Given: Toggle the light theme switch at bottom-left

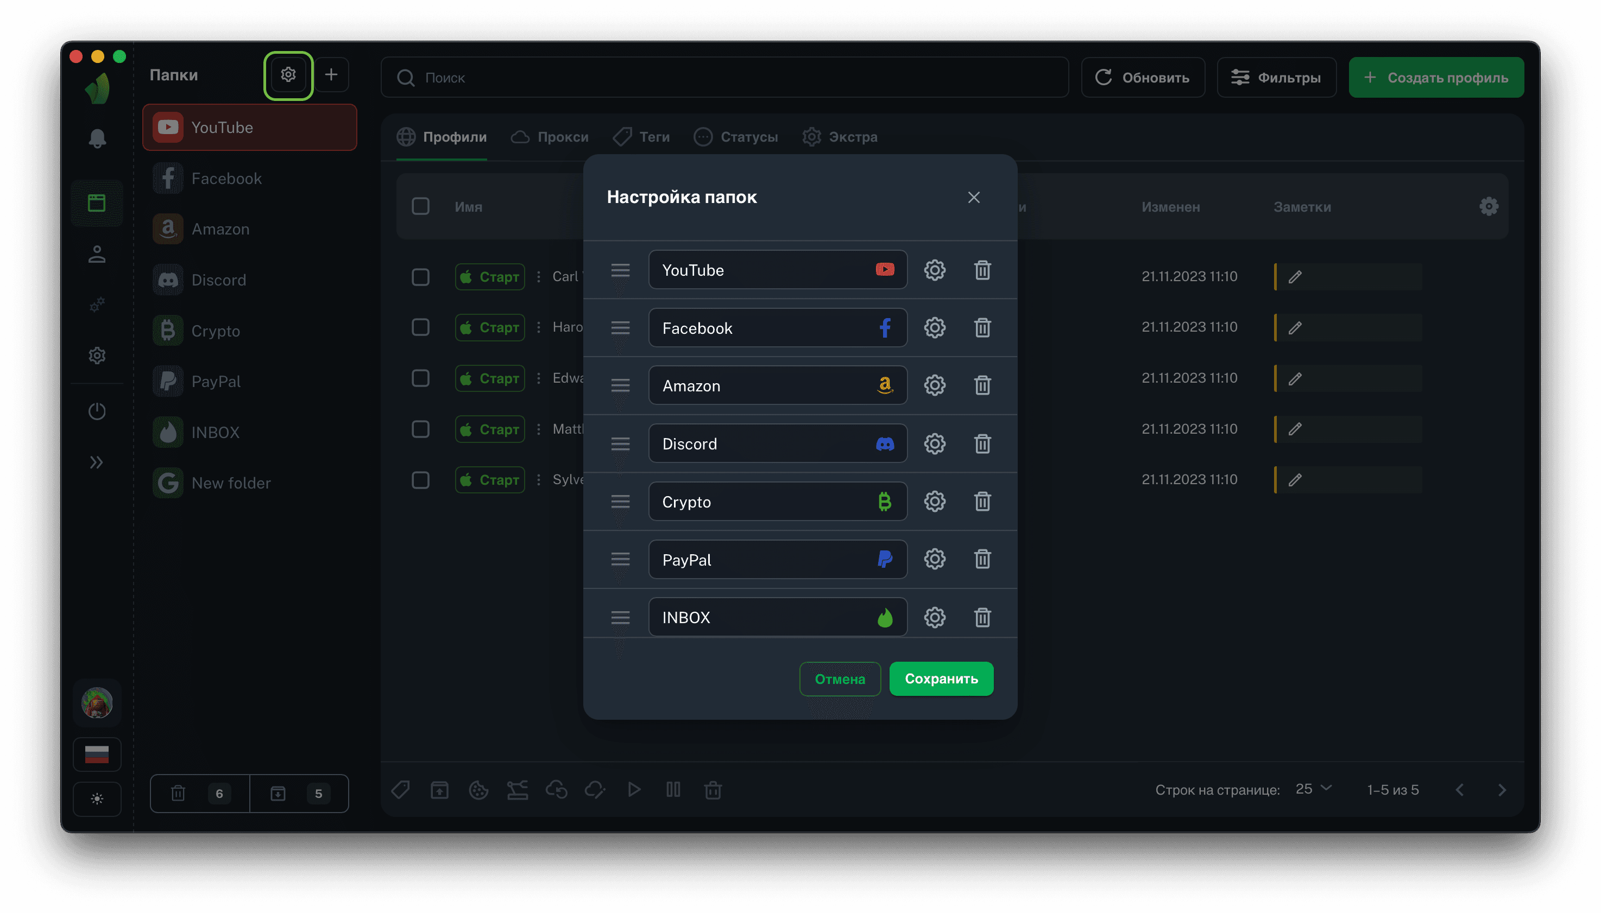Looking at the screenshot, I should click(x=97, y=799).
